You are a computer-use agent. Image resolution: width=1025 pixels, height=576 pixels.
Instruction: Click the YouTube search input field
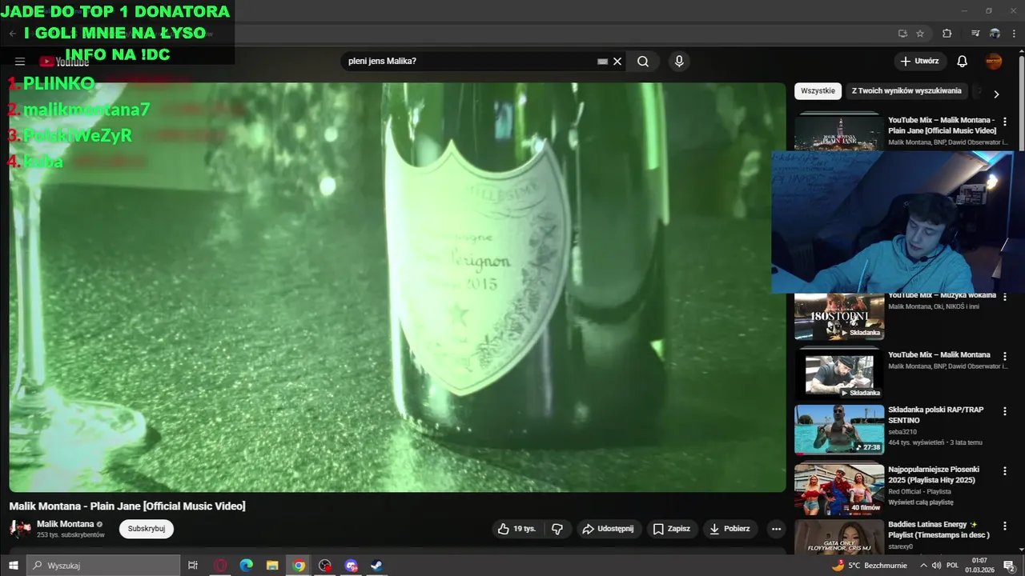[471, 62]
